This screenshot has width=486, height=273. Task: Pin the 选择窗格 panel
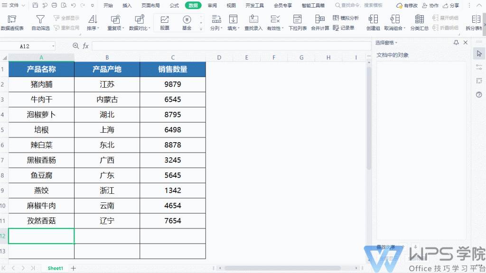pyautogui.click(x=456, y=42)
